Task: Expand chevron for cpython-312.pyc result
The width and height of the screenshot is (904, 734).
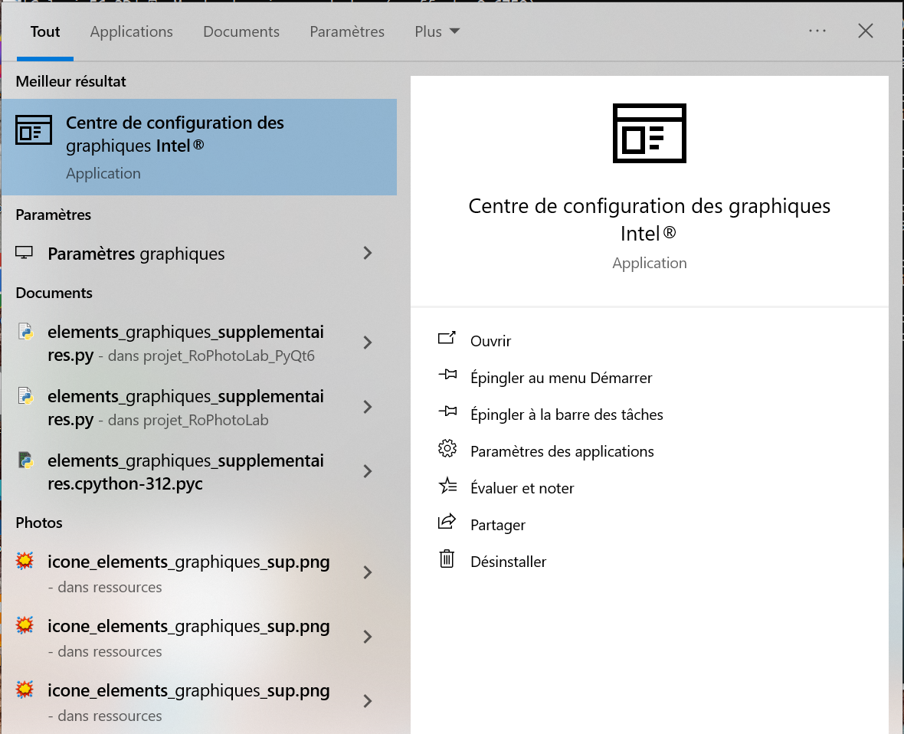Action: pyautogui.click(x=367, y=471)
